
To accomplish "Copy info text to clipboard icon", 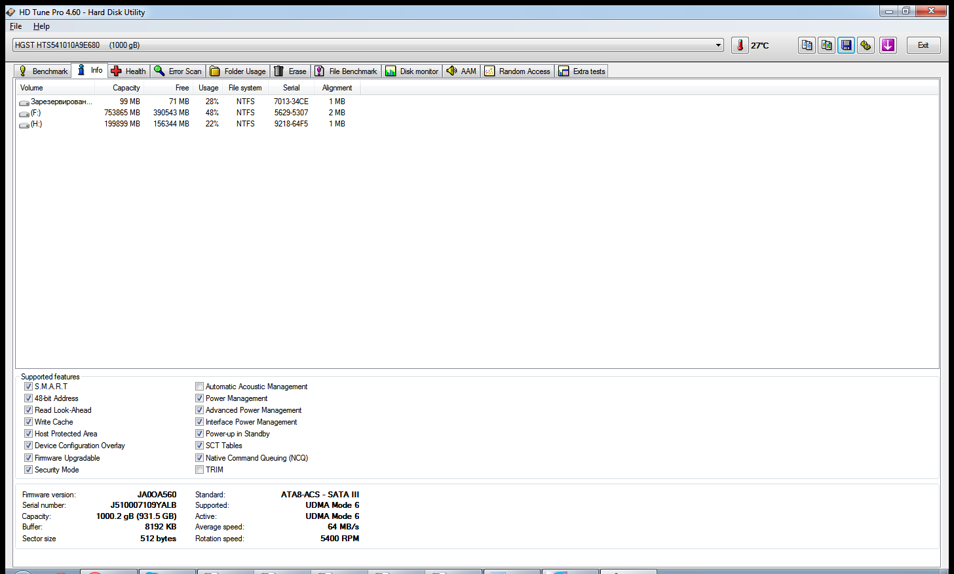I will point(807,45).
